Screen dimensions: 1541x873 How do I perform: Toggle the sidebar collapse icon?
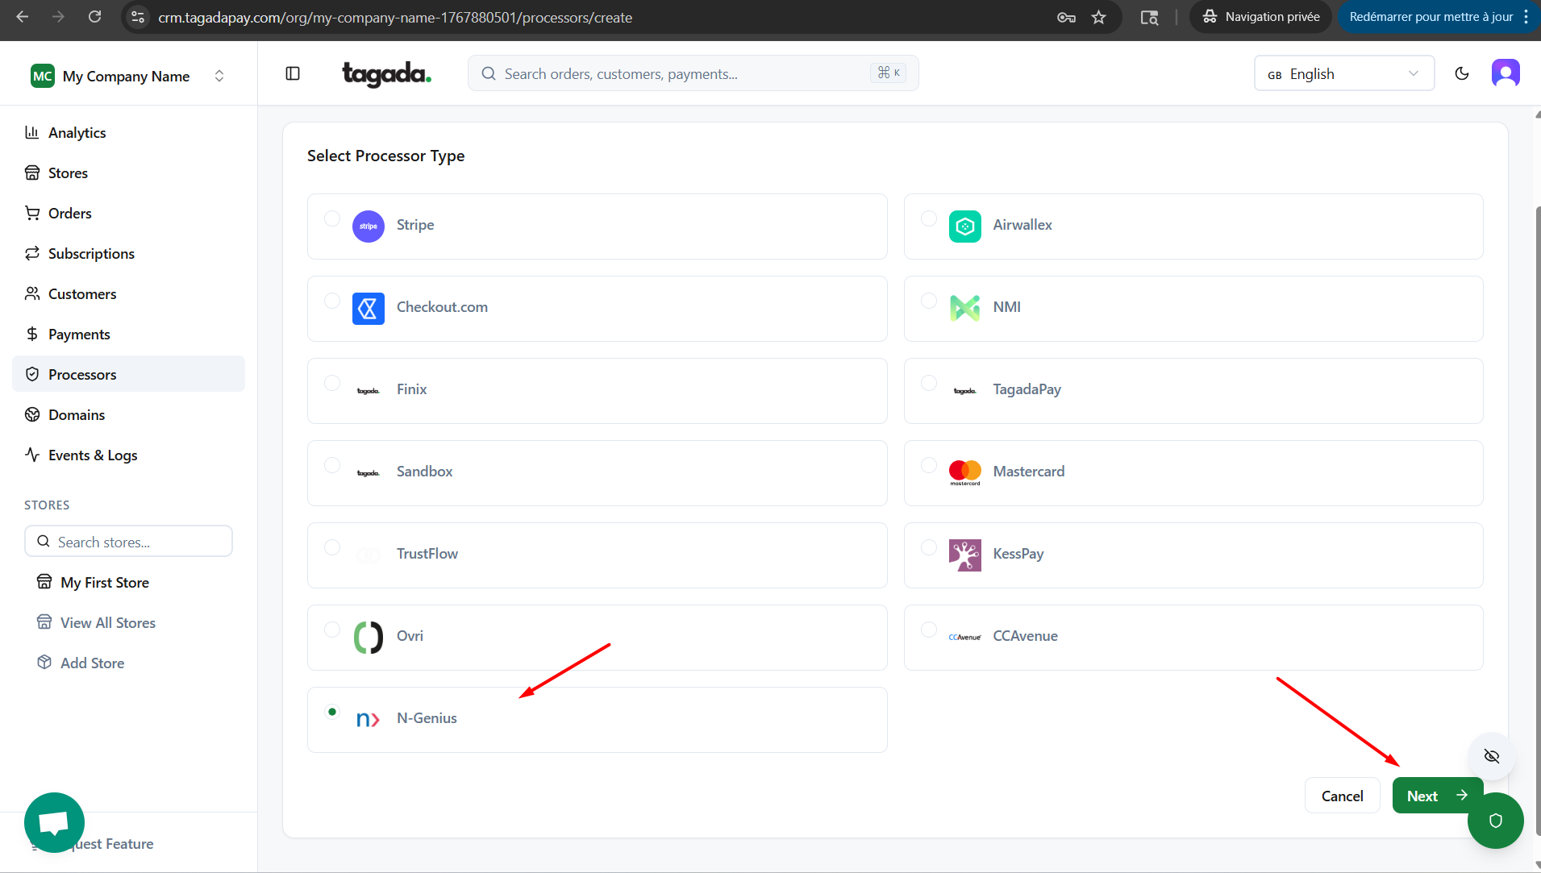click(x=293, y=74)
